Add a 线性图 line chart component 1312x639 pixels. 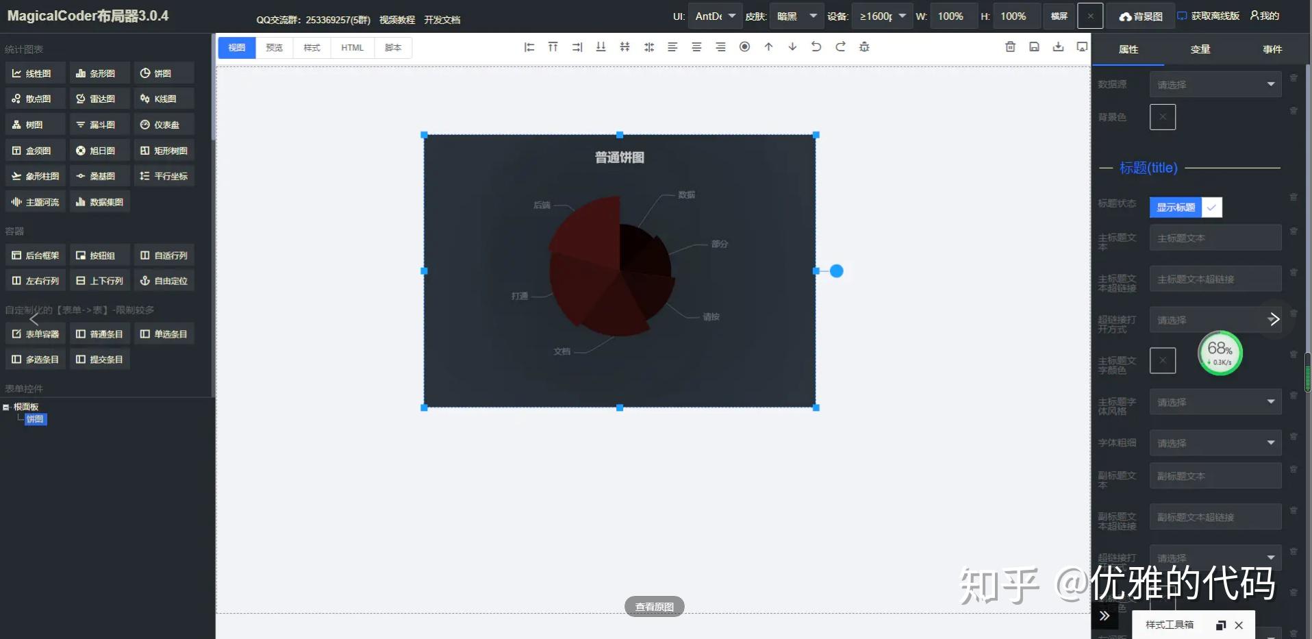pyautogui.click(x=34, y=73)
